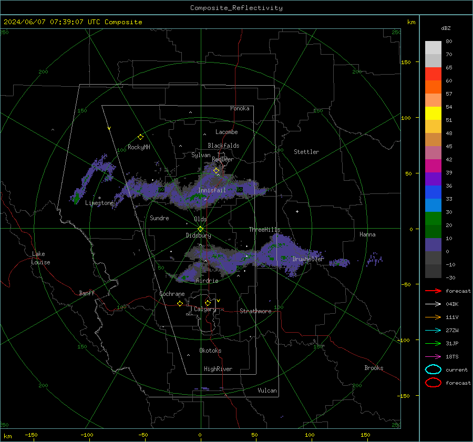This screenshot has height=442, width=473.
Task: Click the Olds town label
Action: (200, 219)
